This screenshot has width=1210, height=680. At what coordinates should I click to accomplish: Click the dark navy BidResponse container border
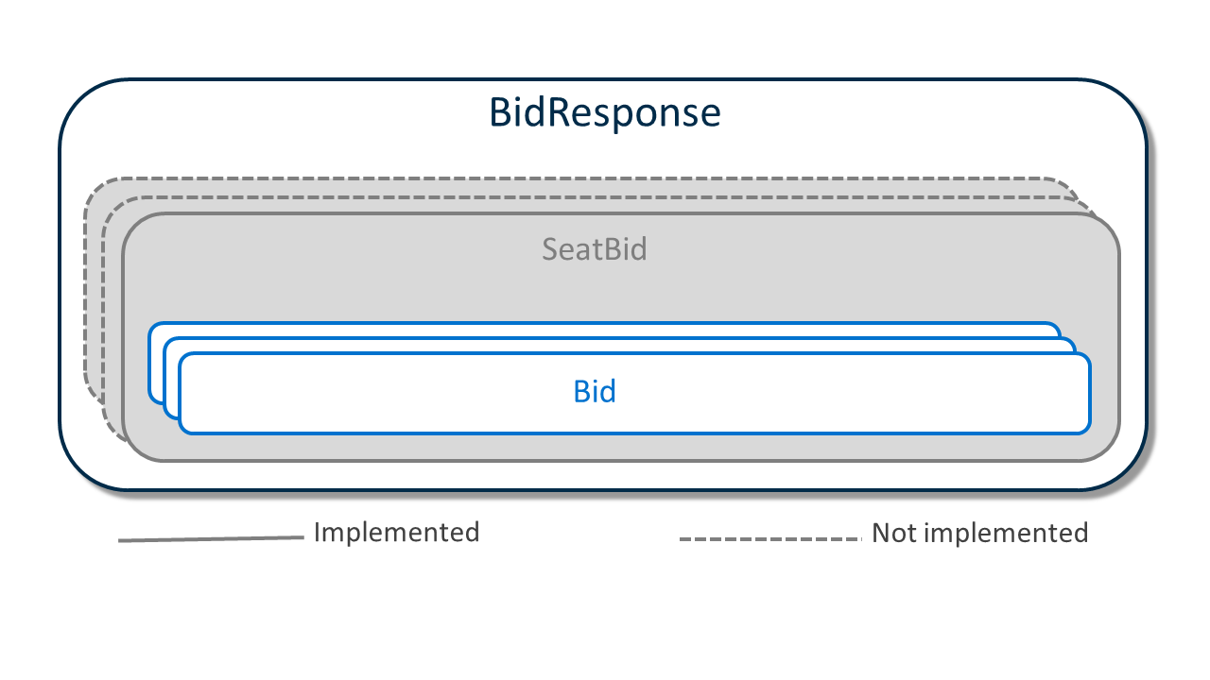click(x=60, y=283)
